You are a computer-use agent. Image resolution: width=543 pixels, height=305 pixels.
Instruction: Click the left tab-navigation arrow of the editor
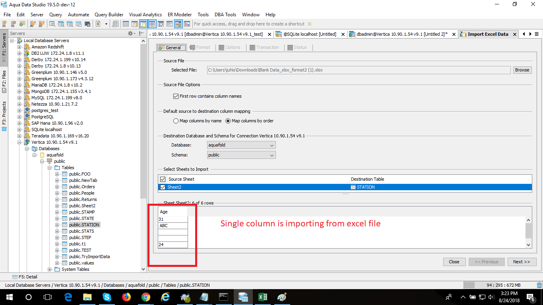(x=524, y=34)
